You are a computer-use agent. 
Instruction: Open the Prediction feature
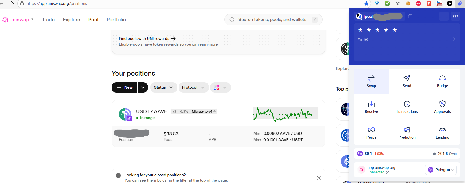click(407, 132)
